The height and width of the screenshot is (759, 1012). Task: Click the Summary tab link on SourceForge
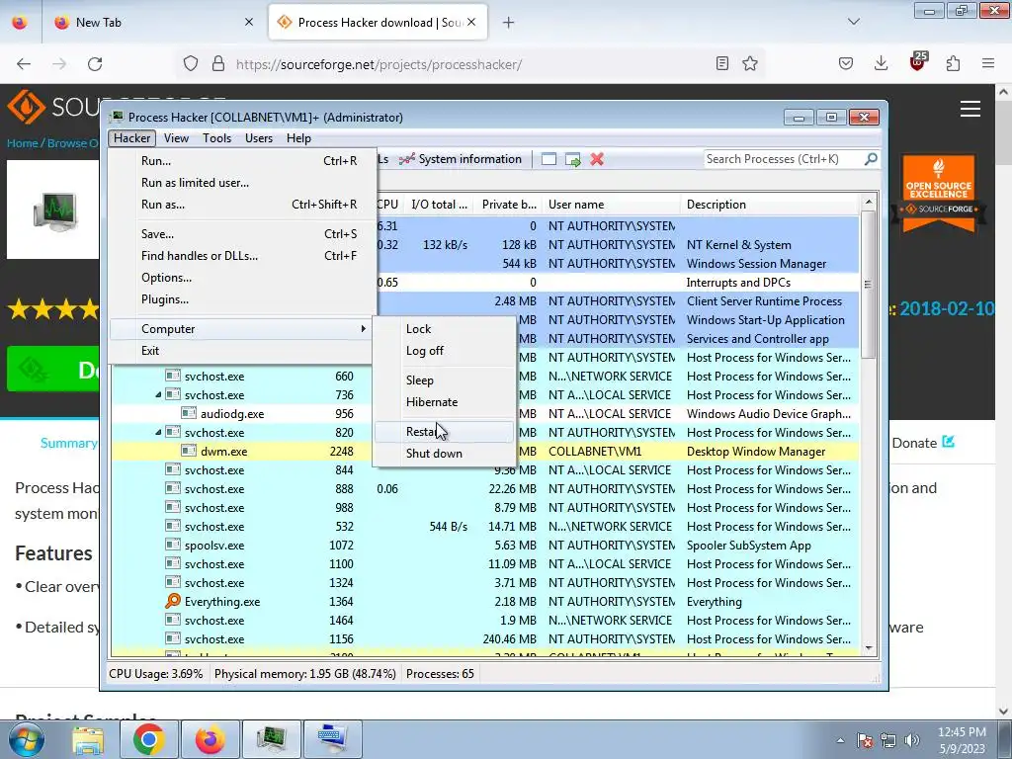(68, 443)
